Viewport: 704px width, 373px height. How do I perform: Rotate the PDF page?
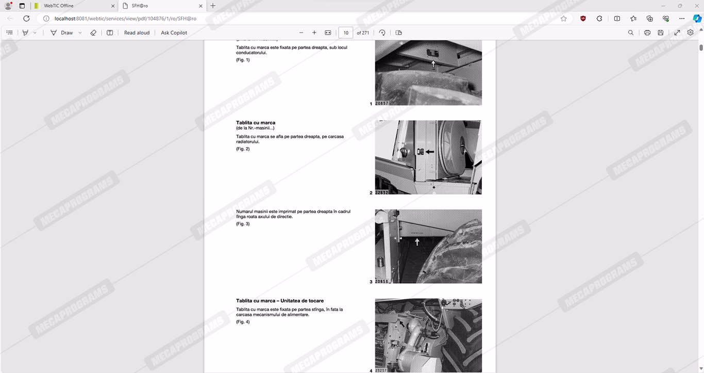[382, 33]
